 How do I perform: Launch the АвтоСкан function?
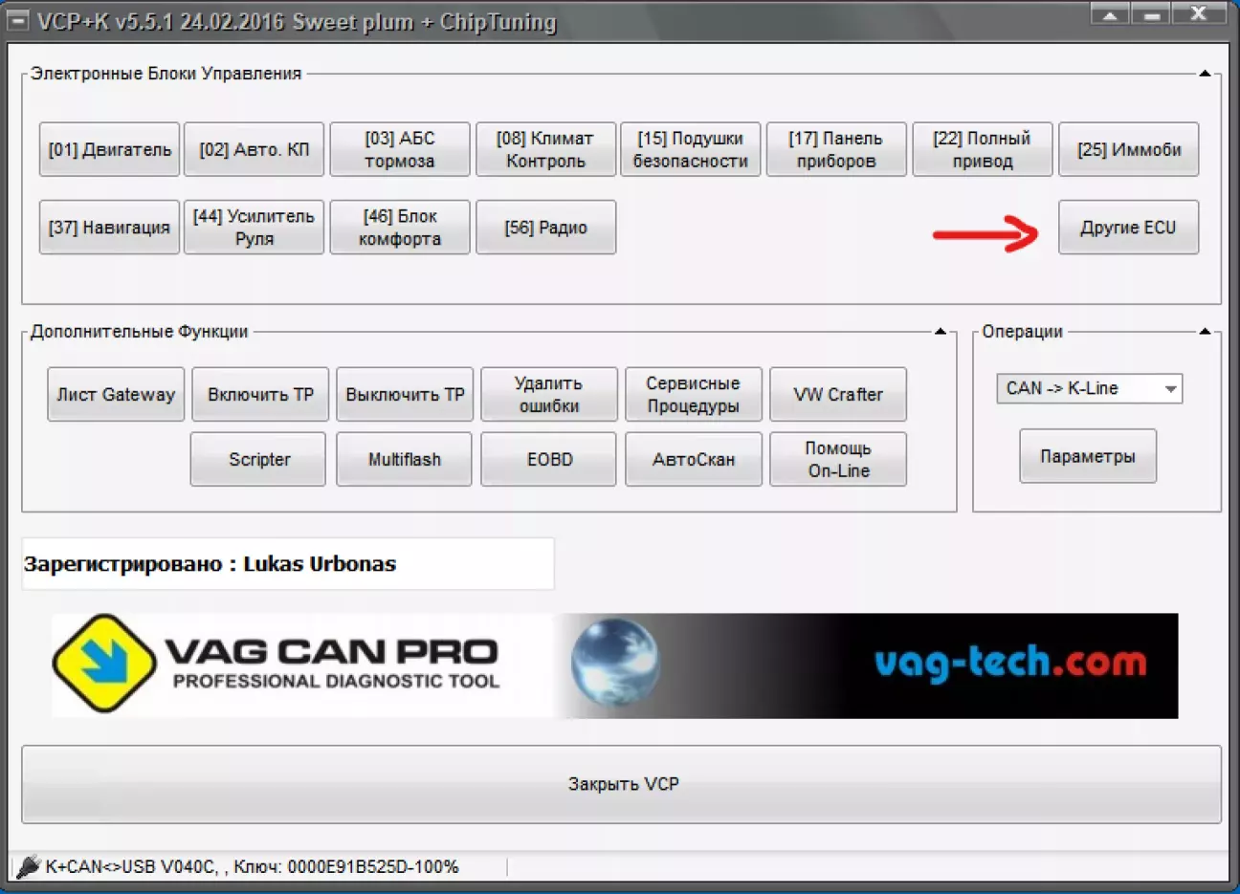(693, 460)
